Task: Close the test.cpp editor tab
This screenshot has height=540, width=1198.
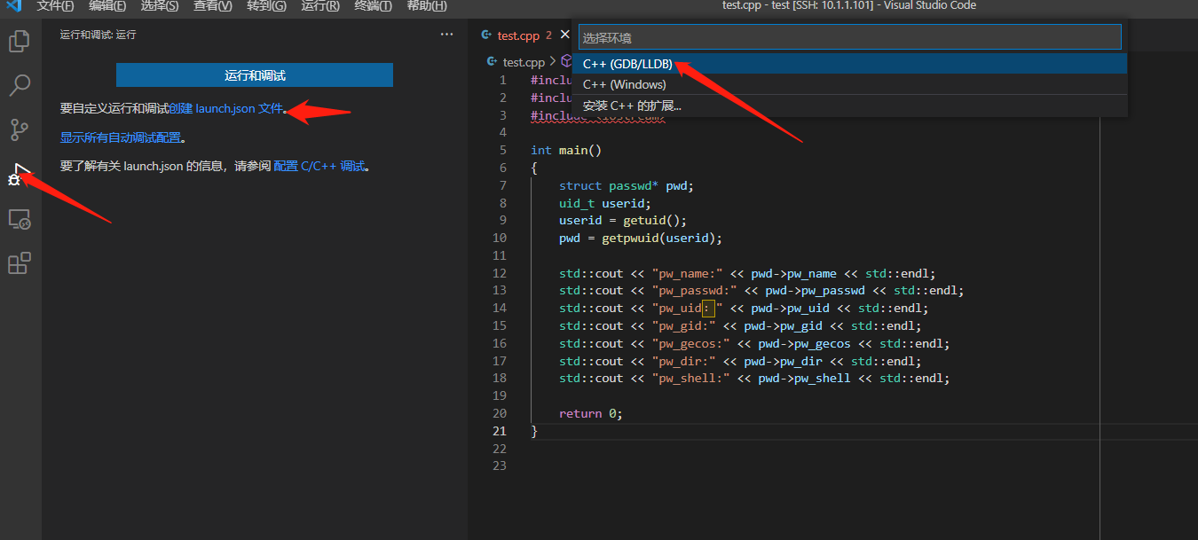Action: click(564, 35)
